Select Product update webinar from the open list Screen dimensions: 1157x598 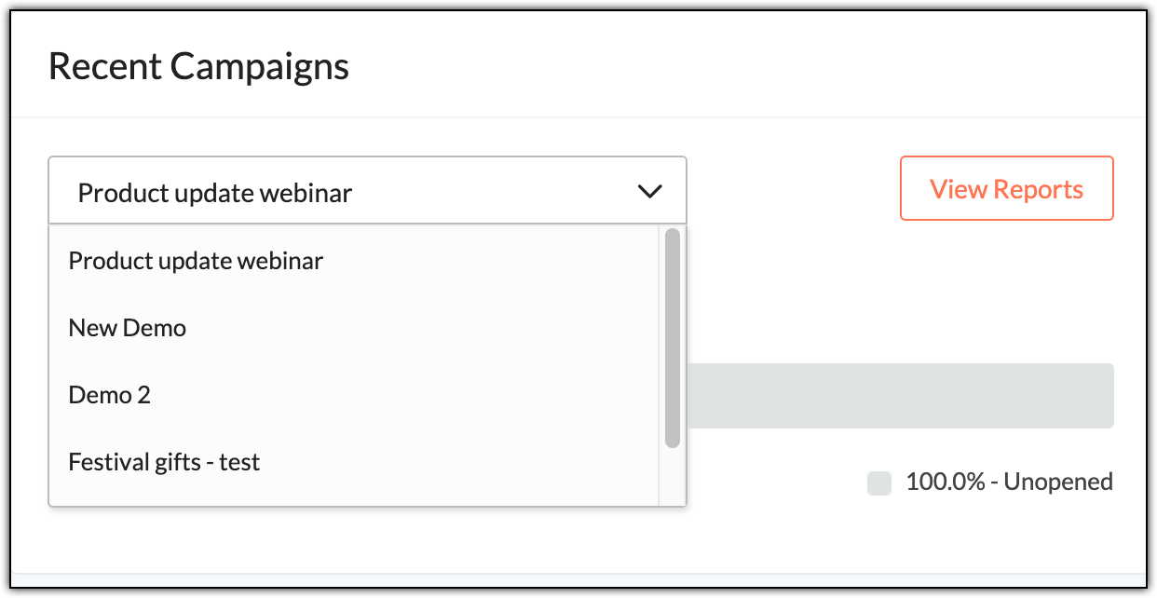196,261
